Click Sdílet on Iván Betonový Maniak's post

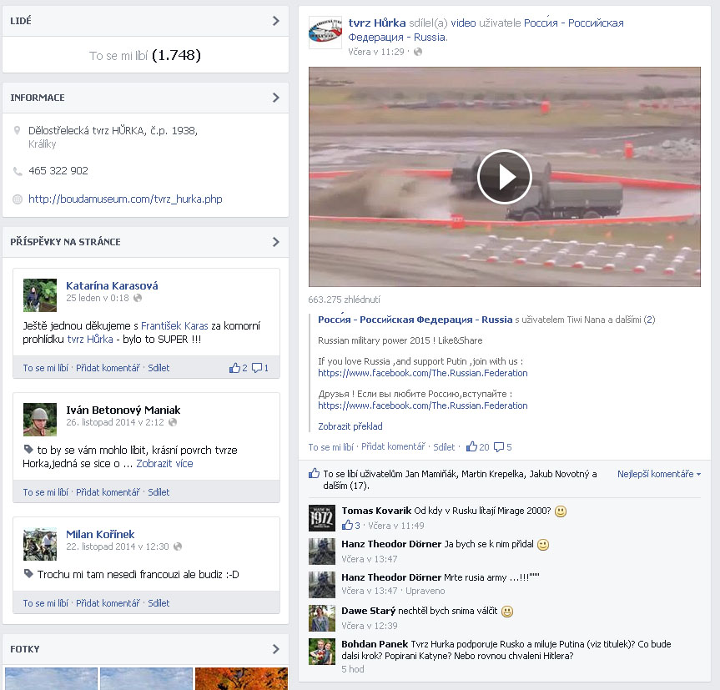pyautogui.click(x=159, y=492)
